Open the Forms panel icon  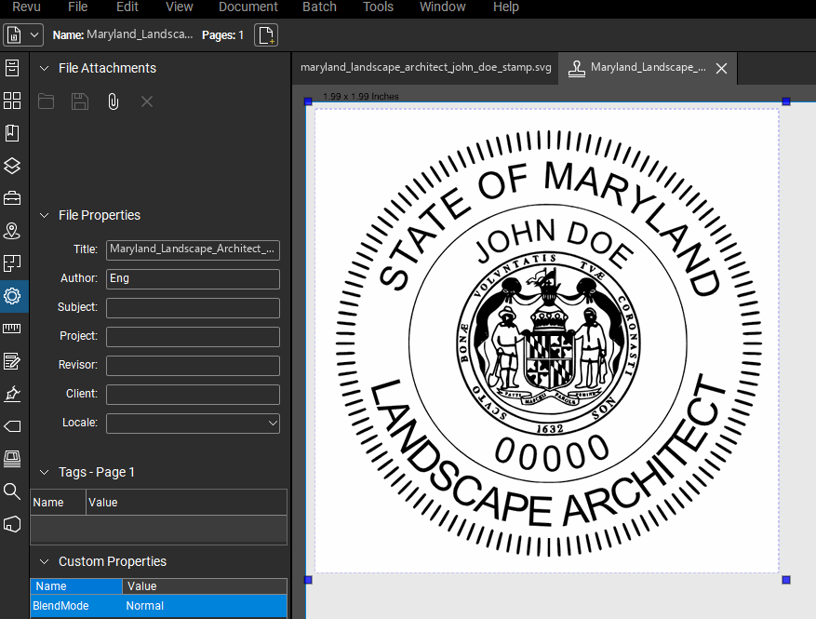point(12,361)
